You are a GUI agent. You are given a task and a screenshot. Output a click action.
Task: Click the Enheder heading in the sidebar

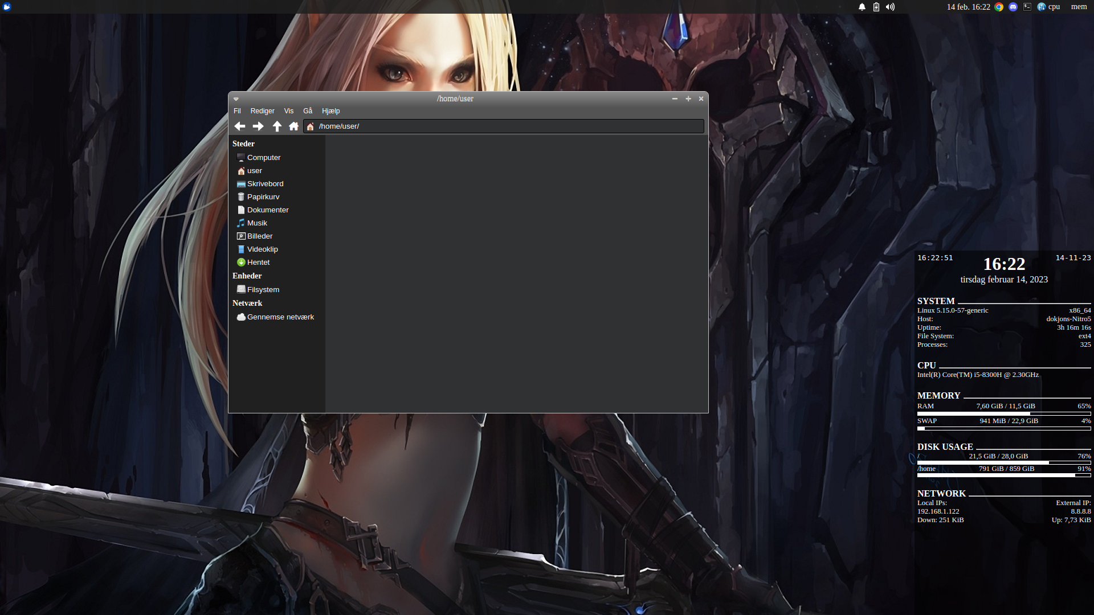pos(247,276)
